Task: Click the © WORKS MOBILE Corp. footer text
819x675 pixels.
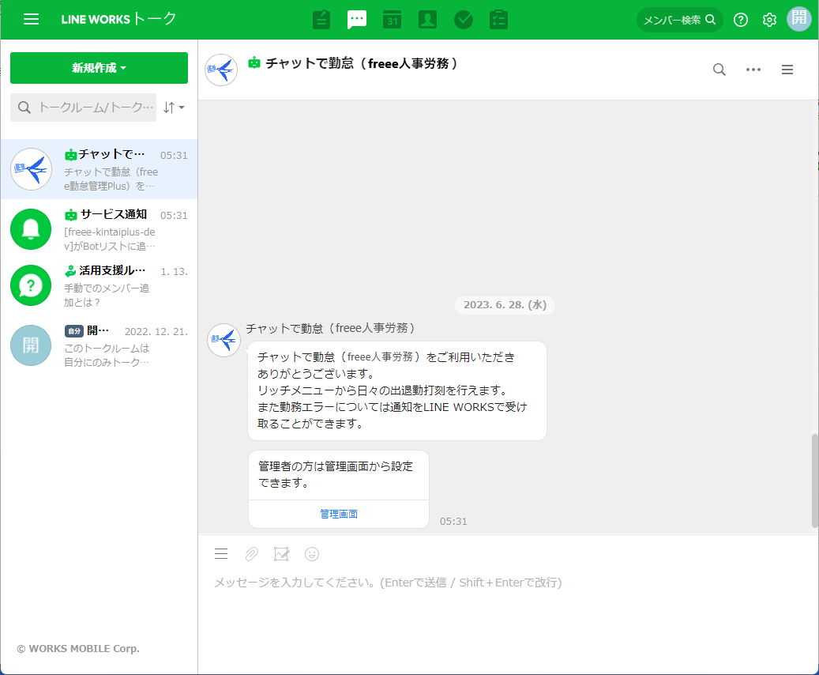Action: 78,648
